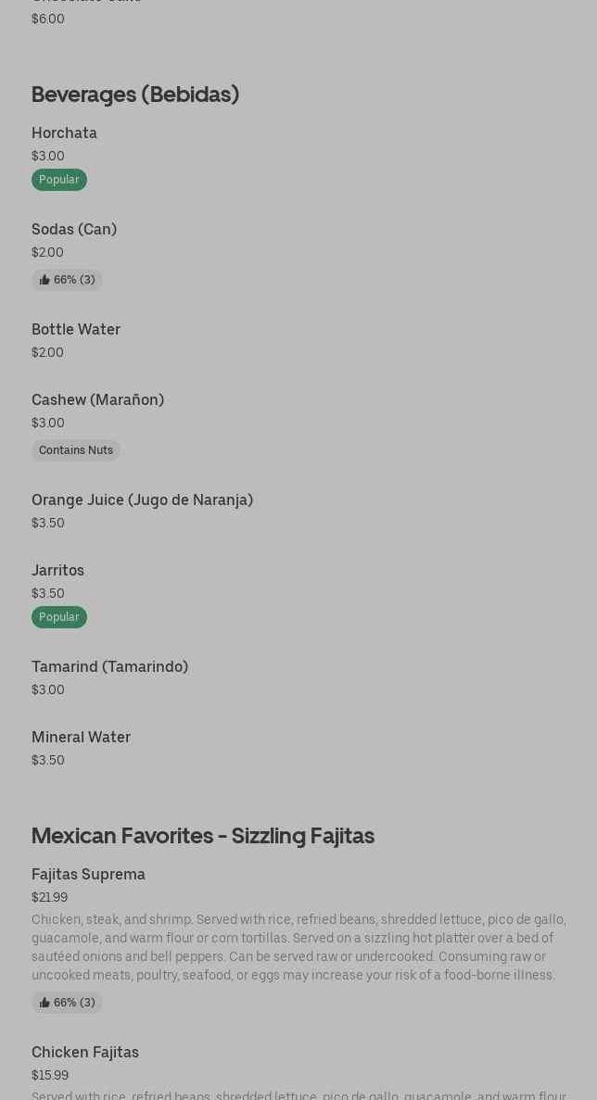Click the $21.99 price of Fajitas Suprema
This screenshot has width=597, height=1100.
[x=49, y=898]
